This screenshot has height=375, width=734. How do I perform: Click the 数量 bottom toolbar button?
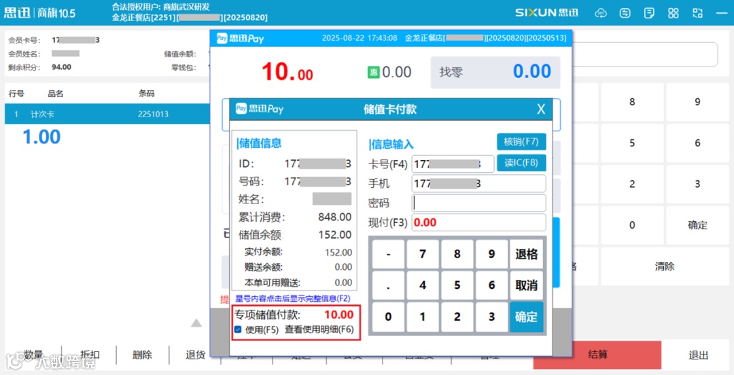[x=34, y=355]
